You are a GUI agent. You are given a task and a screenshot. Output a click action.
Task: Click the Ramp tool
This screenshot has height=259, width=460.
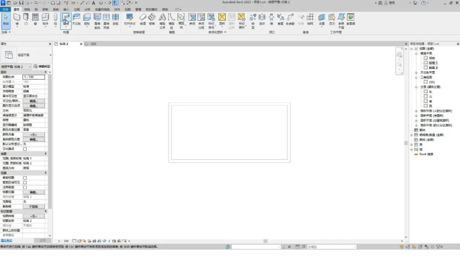tap(143, 19)
